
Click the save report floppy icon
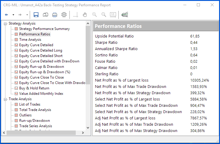pyautogui.click(x=36, y=15)
